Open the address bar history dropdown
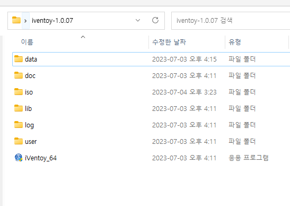Image resolution: width=290 pixels, height=206 pixels. [138, 20]
